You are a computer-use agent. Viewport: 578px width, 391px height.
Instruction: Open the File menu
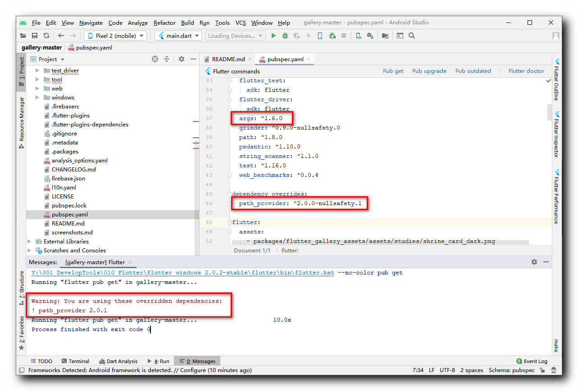pyautogui.click(x=36, y=23)
